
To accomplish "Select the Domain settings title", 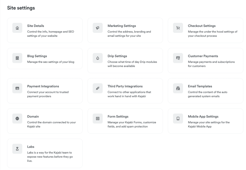I will [x=33, y=116].
